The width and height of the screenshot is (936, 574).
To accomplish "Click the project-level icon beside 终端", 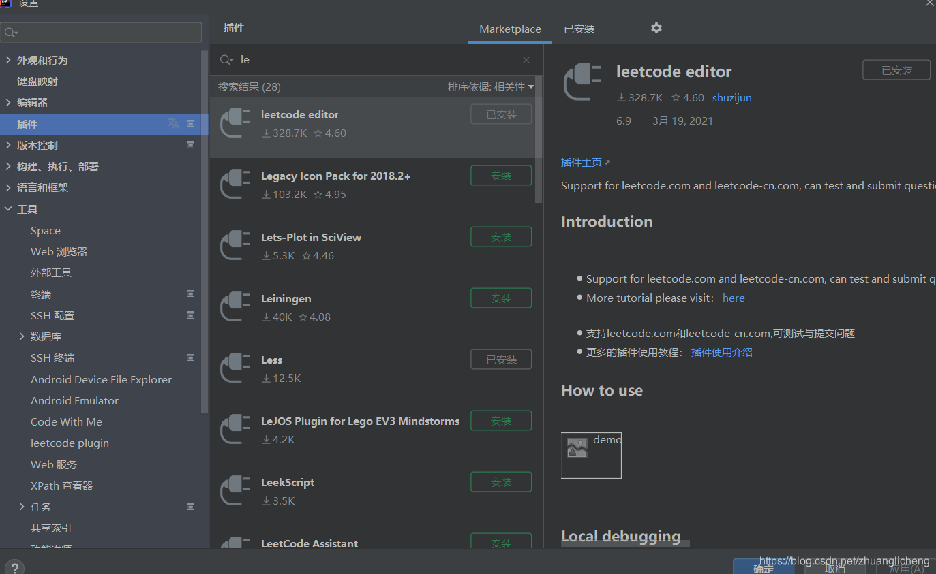I will click(191, 293).
